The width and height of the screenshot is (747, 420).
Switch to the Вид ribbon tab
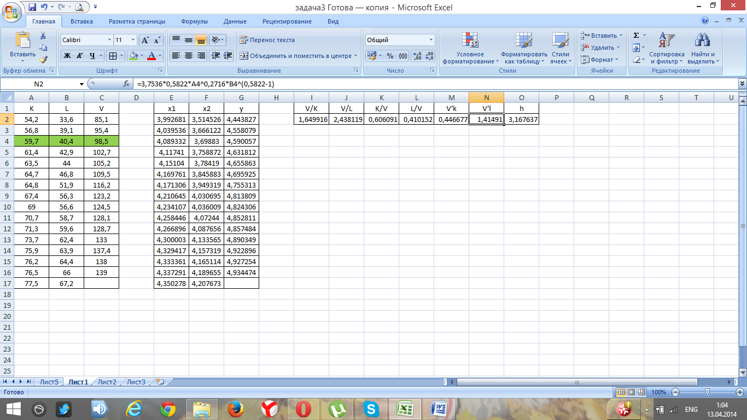pos(333,21)
